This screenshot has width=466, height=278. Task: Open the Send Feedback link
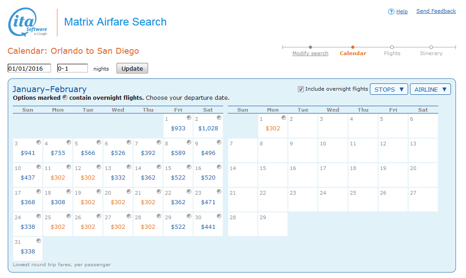coord(436,11)
